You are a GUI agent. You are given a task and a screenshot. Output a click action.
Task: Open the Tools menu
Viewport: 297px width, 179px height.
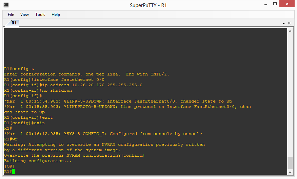[40, 15]
